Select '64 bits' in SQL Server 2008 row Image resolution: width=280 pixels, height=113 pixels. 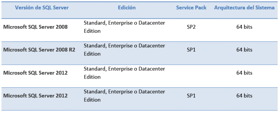(x=244, y=27)
